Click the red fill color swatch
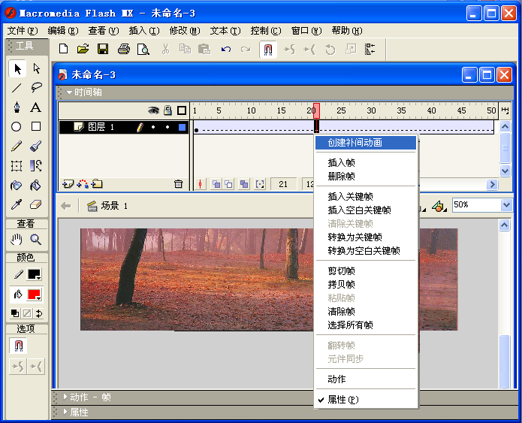The height and width of the screenshot is (423, 522). 35,295
